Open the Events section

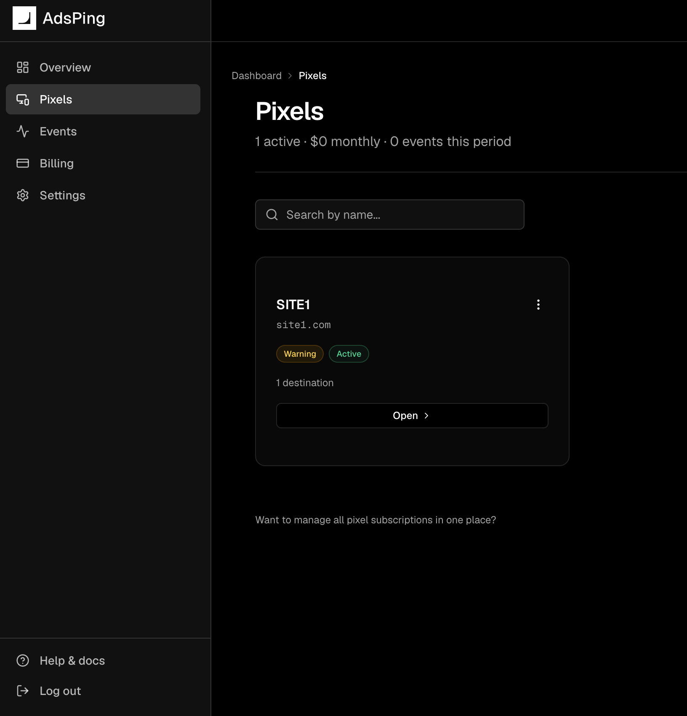(x=103, y=131)
